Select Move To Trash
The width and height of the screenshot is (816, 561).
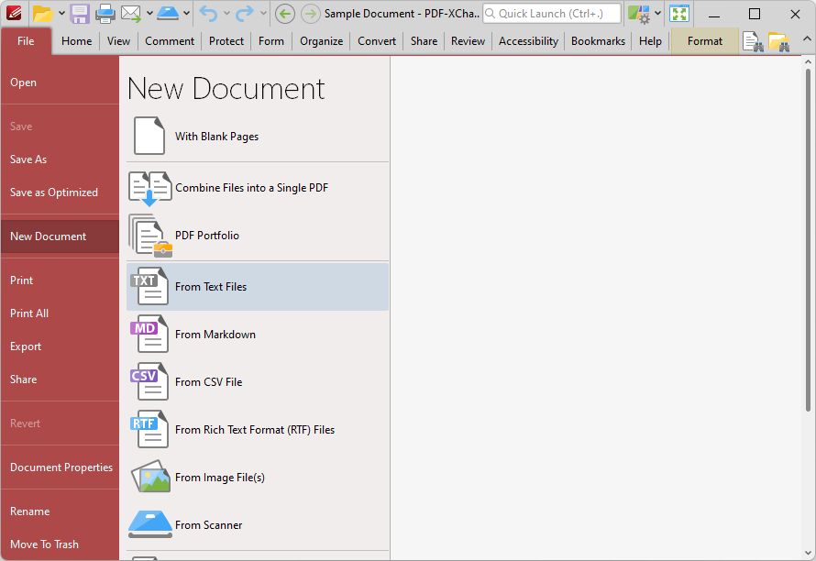[x=60, y=544]
